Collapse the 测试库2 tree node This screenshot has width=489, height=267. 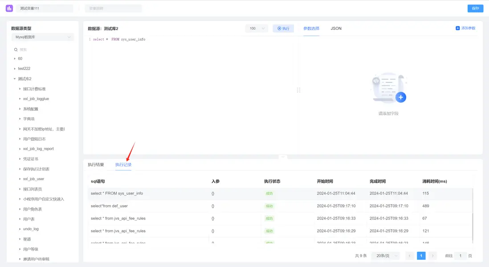15,79
